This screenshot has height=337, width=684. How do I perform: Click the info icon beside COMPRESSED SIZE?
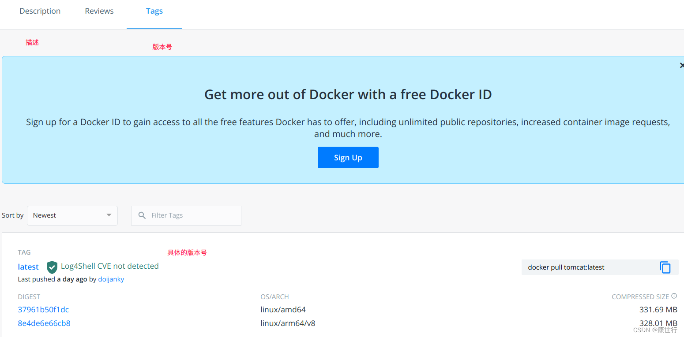click(x=675, y=296)
